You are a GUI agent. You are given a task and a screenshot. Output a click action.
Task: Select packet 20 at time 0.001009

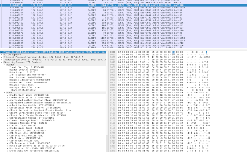(x=123, y=43)
